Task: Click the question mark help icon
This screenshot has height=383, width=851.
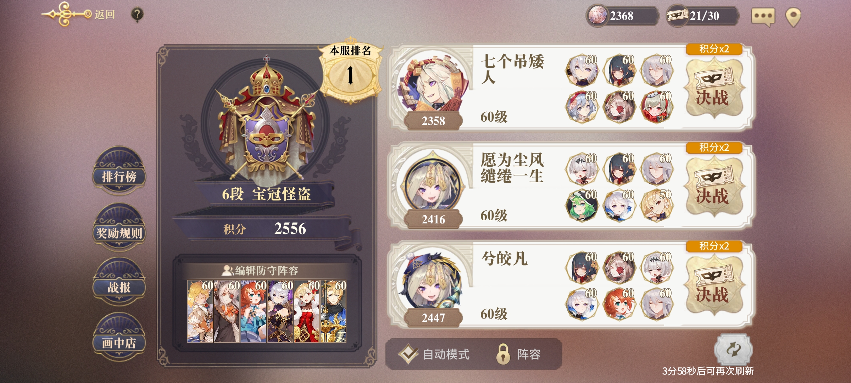Action: pos(137,15)
